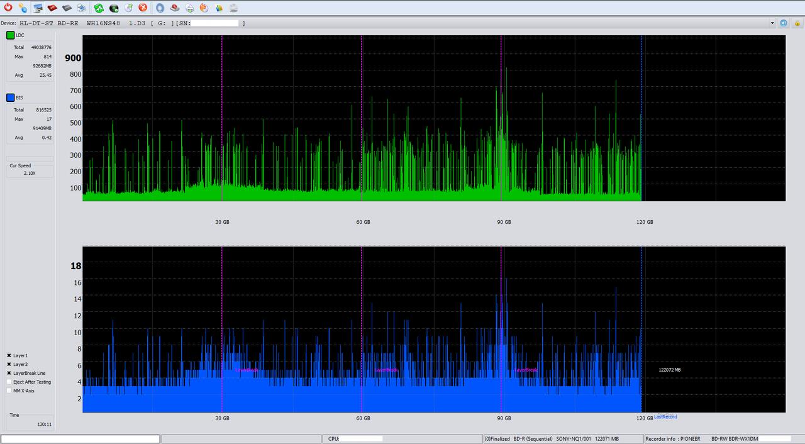Screen dimensions: 805x444
Task: Click the blue and yellow link icon
Action: click(x=23, y=8)
